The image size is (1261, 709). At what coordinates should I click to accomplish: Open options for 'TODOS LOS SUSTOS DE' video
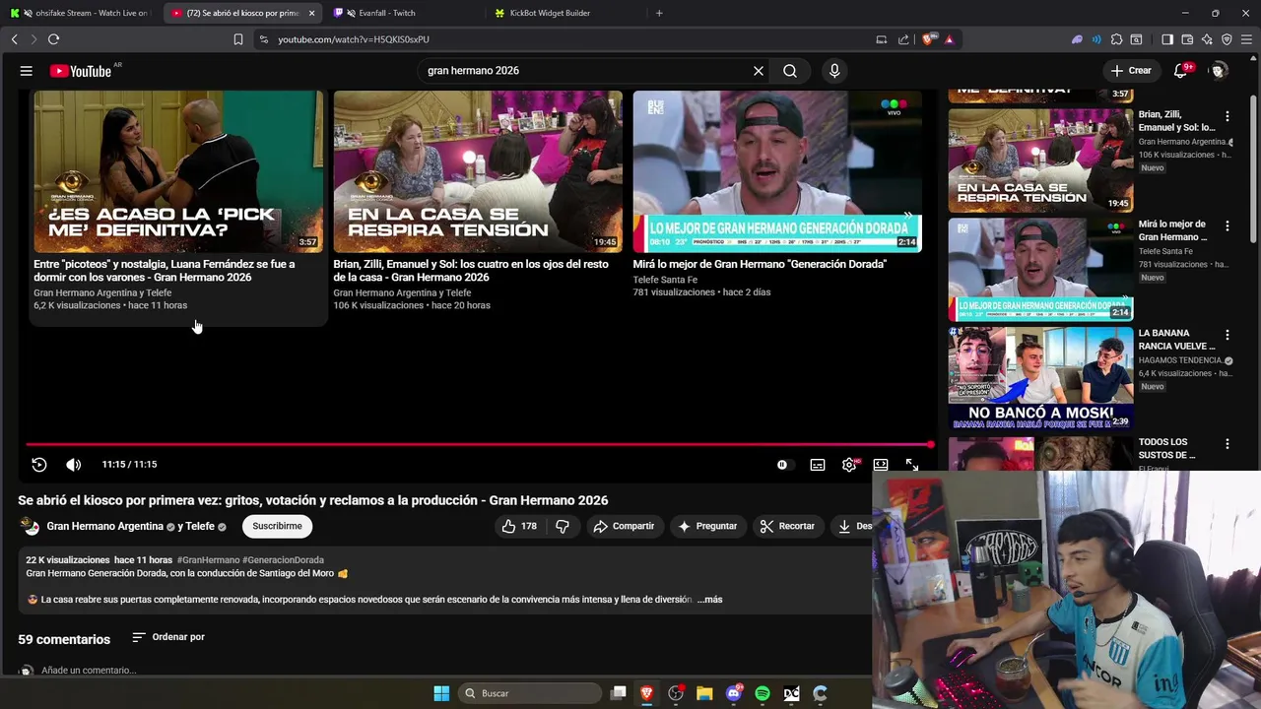pos(1228,444)
